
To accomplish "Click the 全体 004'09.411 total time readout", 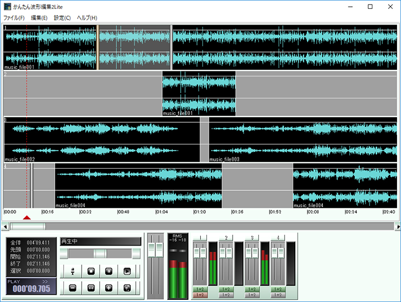I will (x=30, y=242).
